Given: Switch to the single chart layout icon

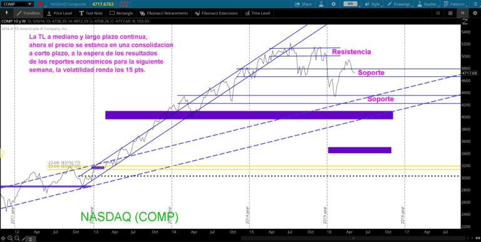Looking at the screenshot, I should pyautogui.click(x=438, y=13).
